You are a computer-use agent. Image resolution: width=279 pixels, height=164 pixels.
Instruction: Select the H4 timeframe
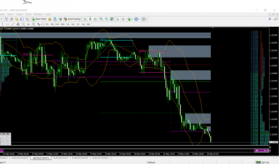click(x=73, y=24)
